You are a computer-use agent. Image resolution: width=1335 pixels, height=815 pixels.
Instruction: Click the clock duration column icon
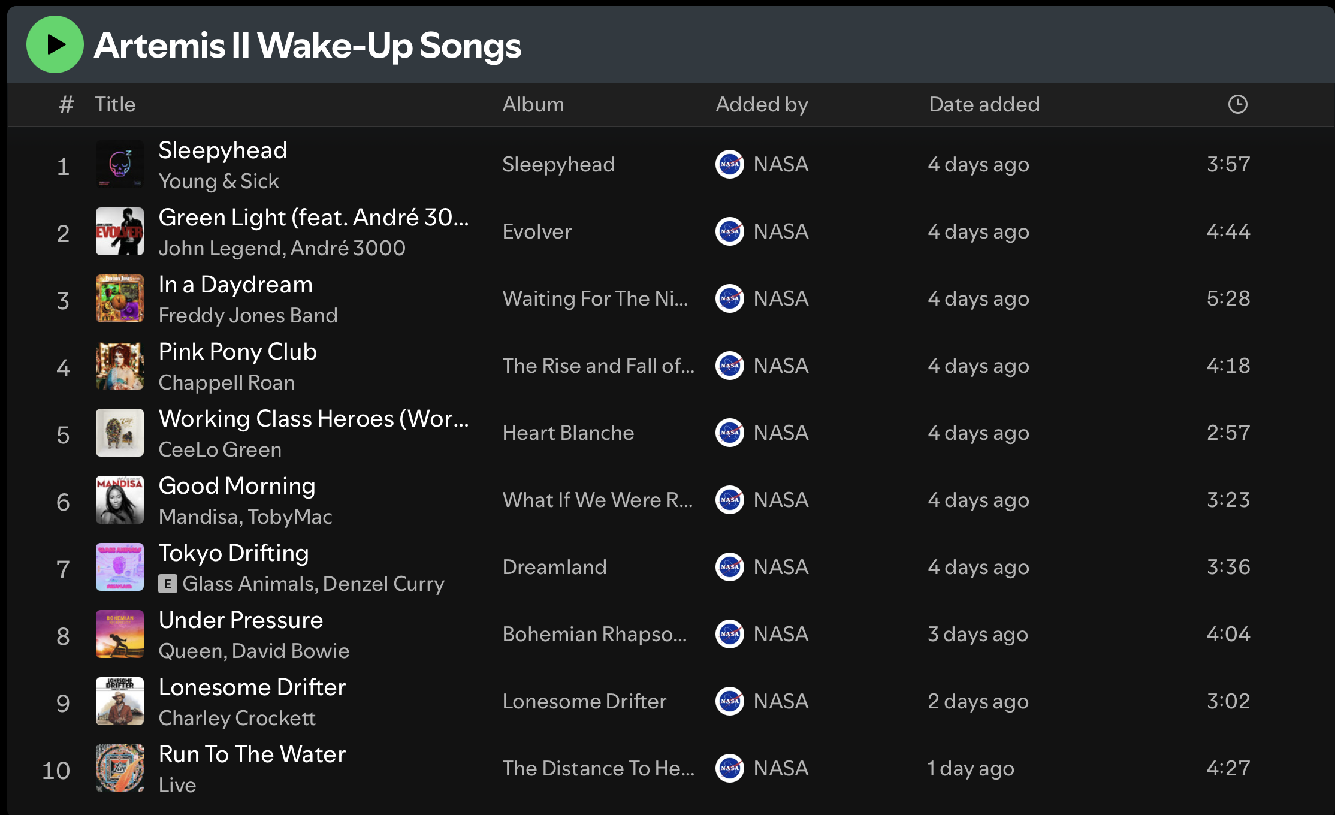[x=1237, y=104]
